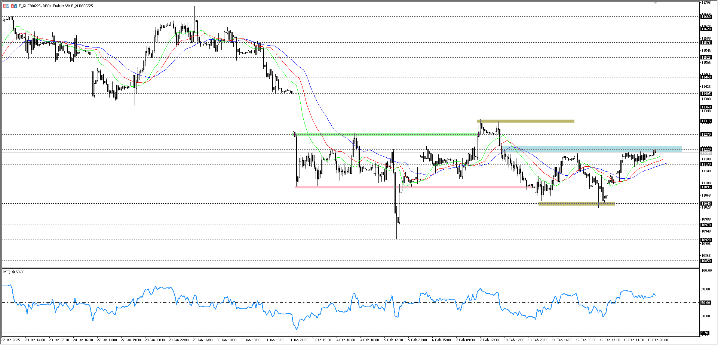The image size is (718, 345).
Task: Click the 11360 price level label
Action: 706,107
